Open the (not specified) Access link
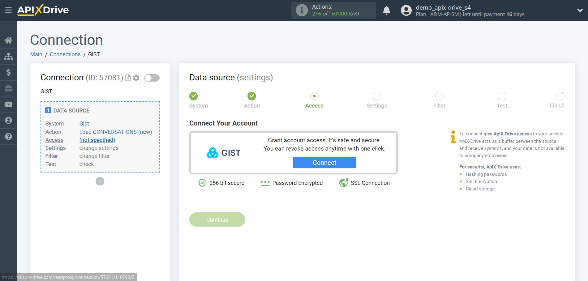Image resolution: width=588 pixels, height=281 pixels. tap(97, 140)
